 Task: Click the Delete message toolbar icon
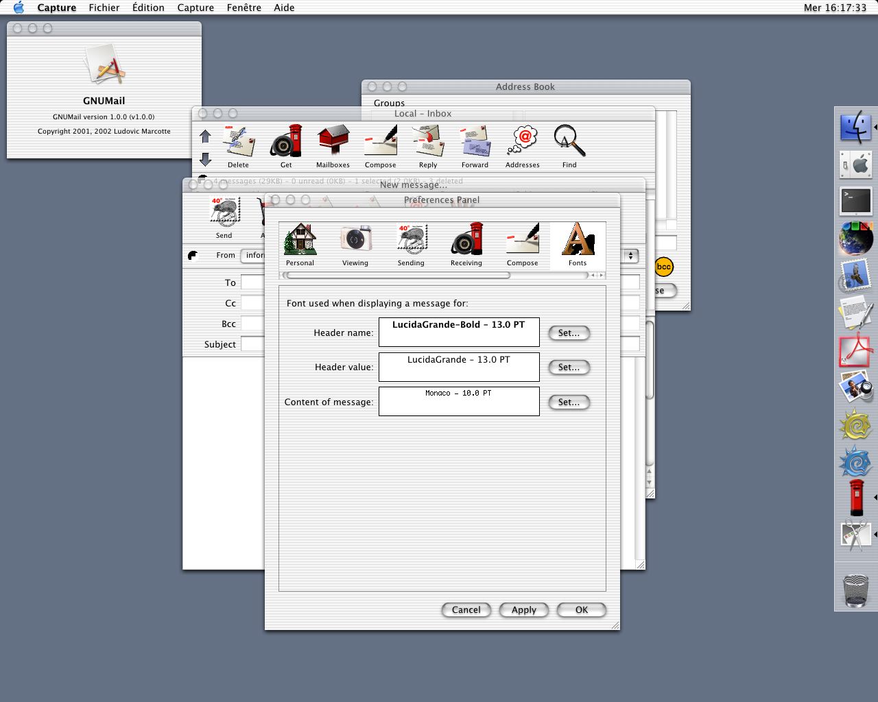tap(238, 145)
